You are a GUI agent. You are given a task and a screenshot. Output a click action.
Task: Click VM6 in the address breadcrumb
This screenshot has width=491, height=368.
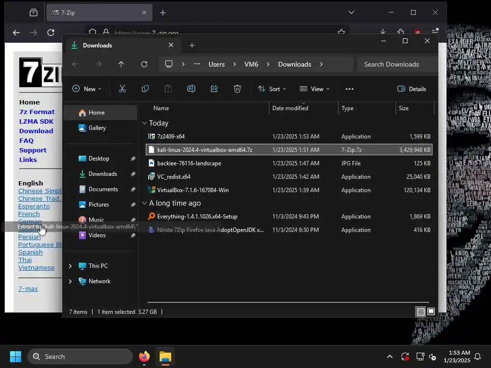(251, 64)
